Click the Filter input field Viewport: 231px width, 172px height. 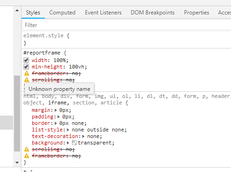click(x=127, y=25)
